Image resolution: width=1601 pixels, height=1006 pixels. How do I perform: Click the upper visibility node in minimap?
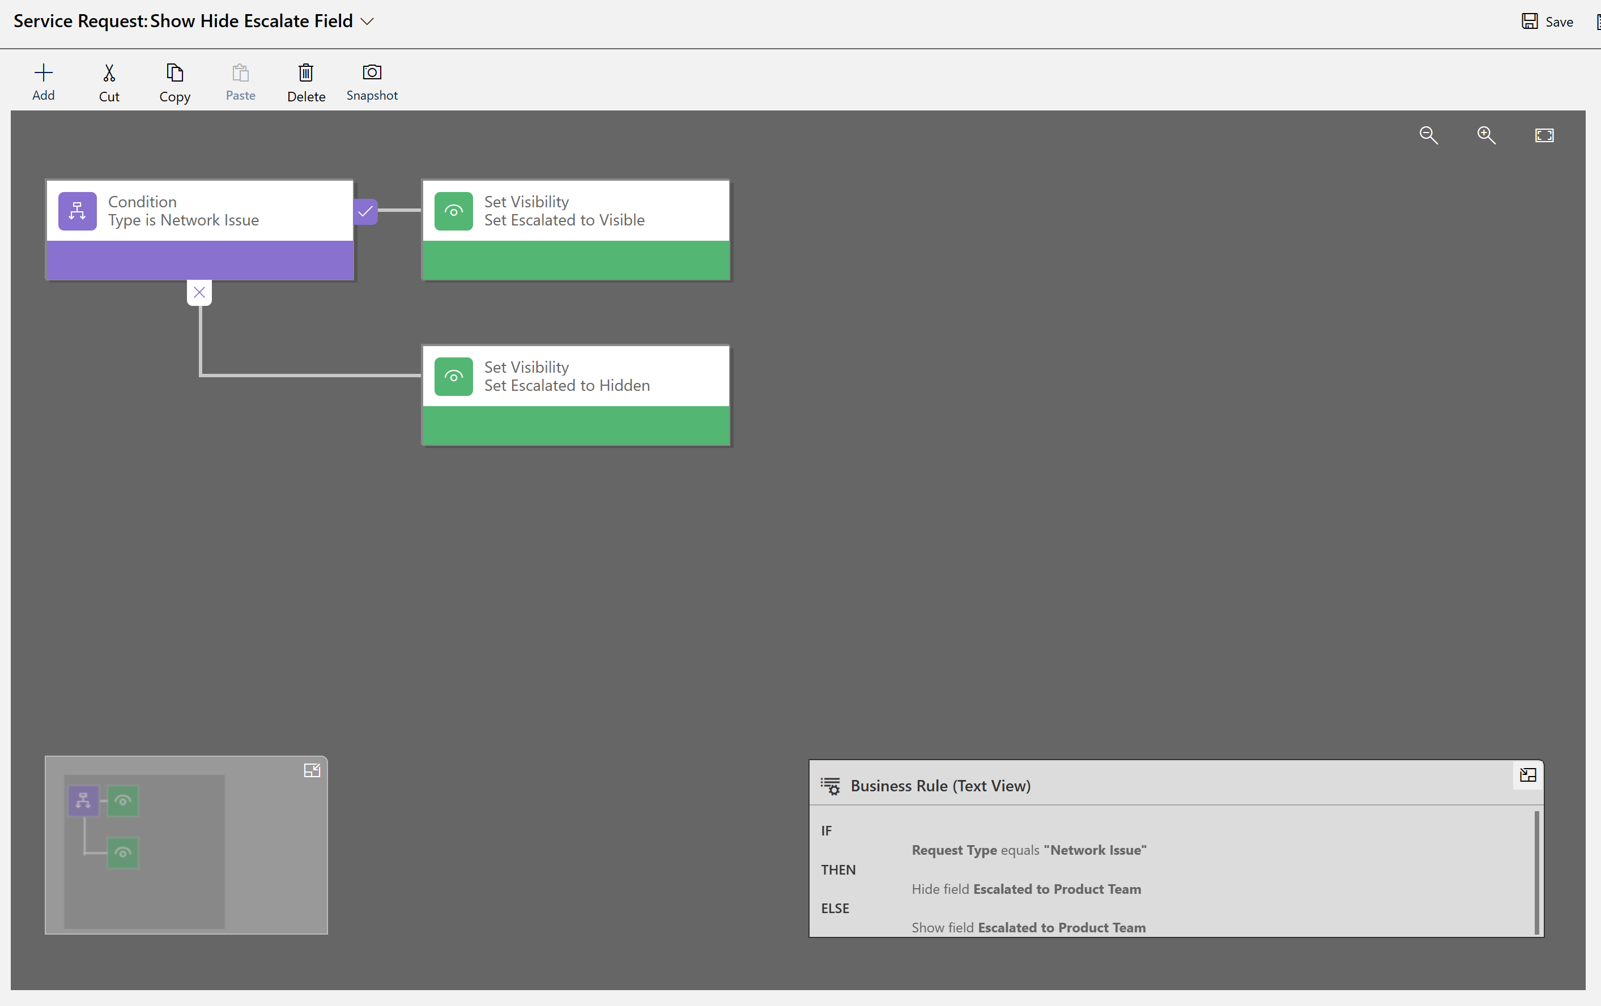[123, 800]
